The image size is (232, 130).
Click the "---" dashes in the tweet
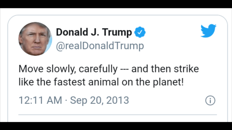point(125,69)
